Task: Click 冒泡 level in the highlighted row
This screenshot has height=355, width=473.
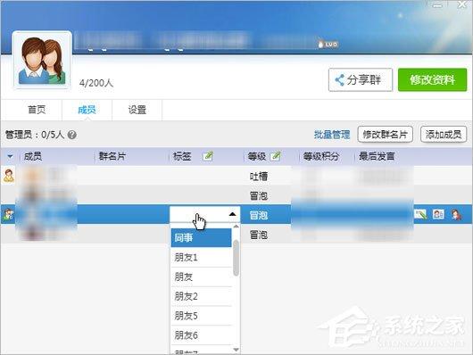Action: click(259, 215)
